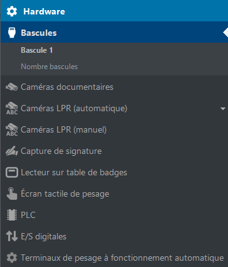Screen dimensions: 228x267
Task: Collapse the Bascules section arrow
Action: tap(225, 33)
